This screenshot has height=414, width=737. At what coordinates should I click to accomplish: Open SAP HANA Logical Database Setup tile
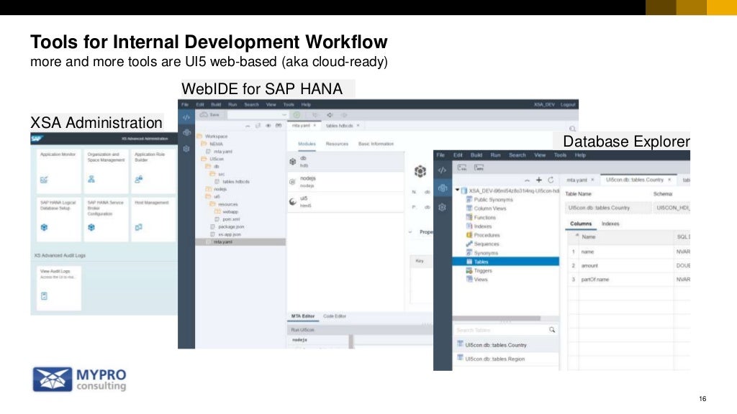point(58,218)
